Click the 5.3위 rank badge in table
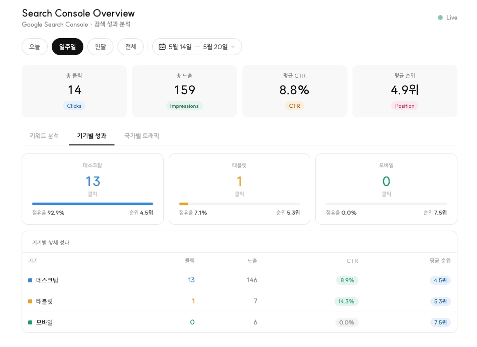Viewport: 477px width, 347px height. click(x=440, y=301)
